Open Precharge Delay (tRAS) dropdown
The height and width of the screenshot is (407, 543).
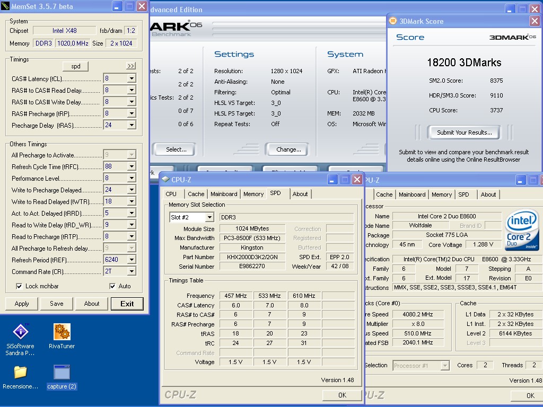pos(132,125)
